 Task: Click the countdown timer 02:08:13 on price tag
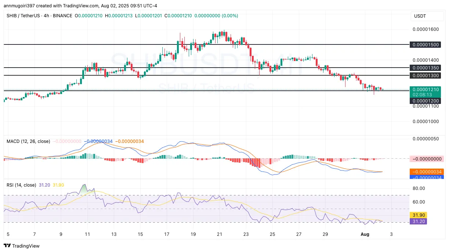tap(421, 94)
